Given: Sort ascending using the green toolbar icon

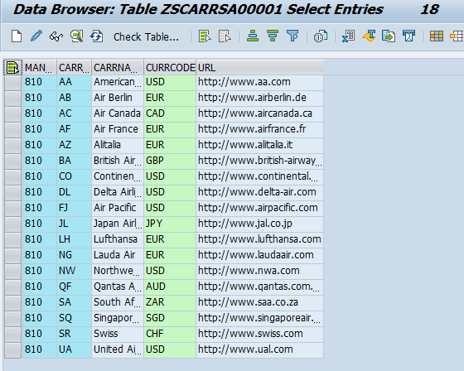Looking at the screenshot, I should [253, 36].
